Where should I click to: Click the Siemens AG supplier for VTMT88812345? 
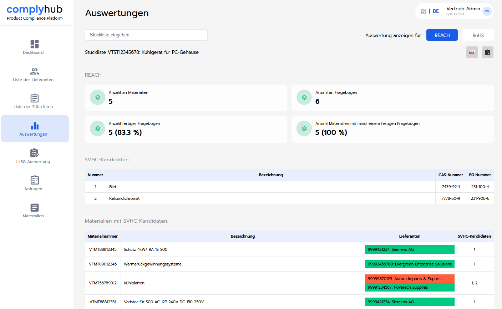point(410,249)
